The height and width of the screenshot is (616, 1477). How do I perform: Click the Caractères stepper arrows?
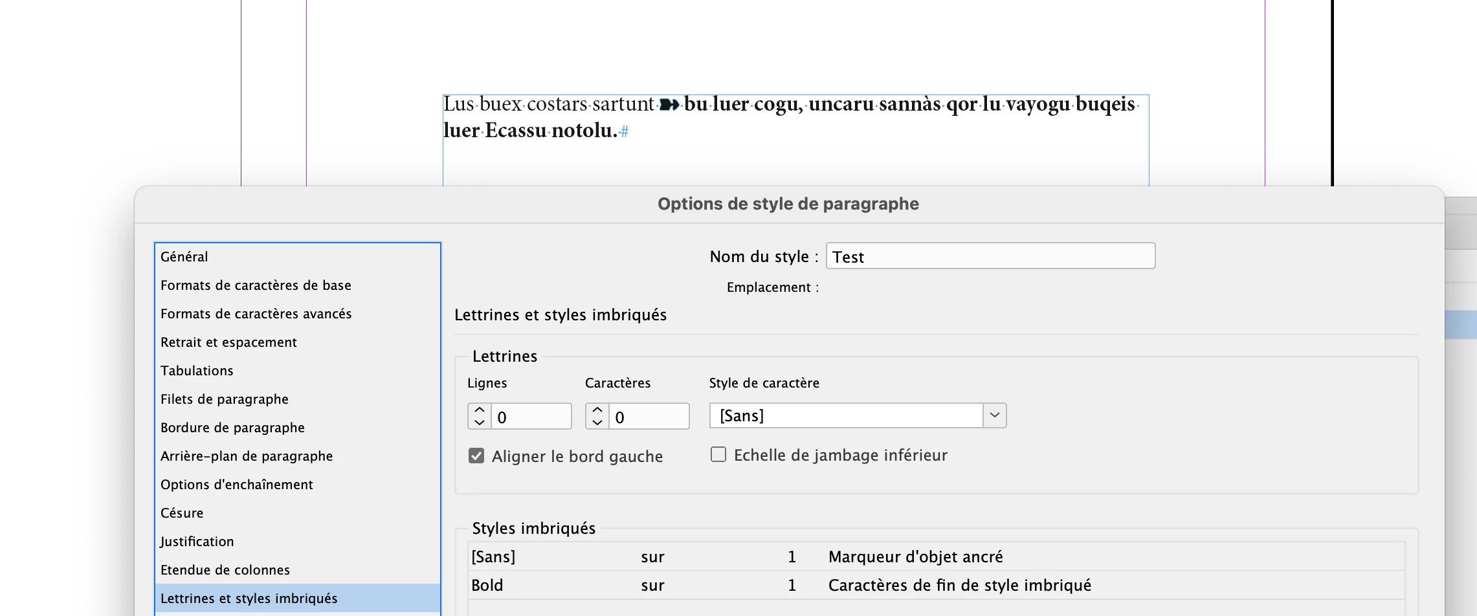coord(597,416)
